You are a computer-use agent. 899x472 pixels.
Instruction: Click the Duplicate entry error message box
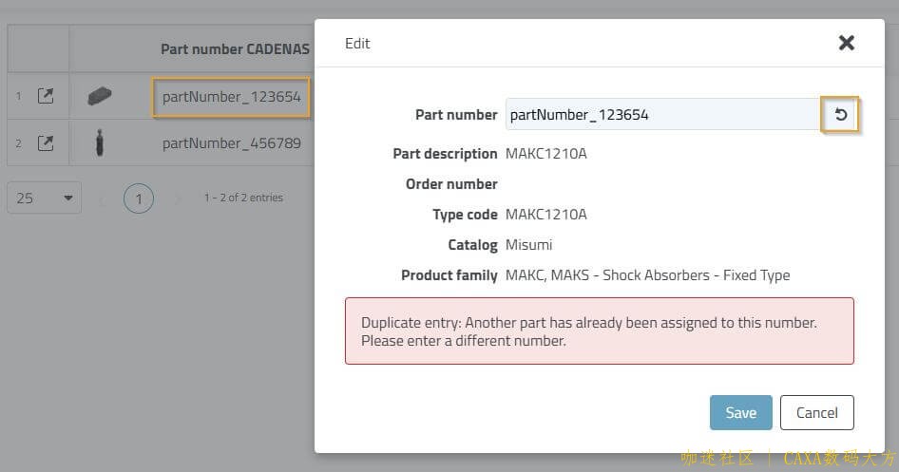tap(599, 330)
